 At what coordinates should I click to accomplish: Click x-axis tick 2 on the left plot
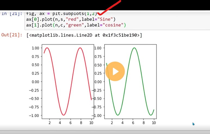click(50, 123)
